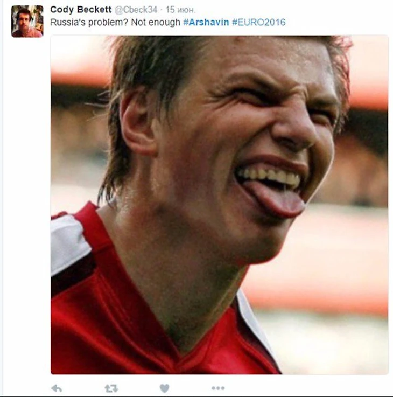The height and width of the screenshot is (397, 393).
Task: Expand the ellipsis actions dropdown
Action: [217, 388]
